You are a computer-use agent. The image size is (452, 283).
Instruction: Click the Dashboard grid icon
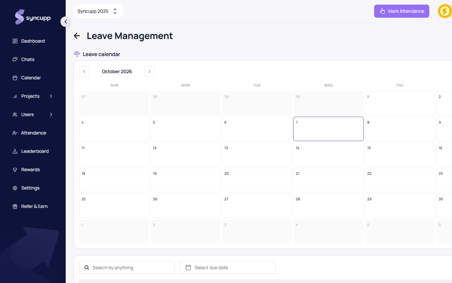click(x=15, y=41)
